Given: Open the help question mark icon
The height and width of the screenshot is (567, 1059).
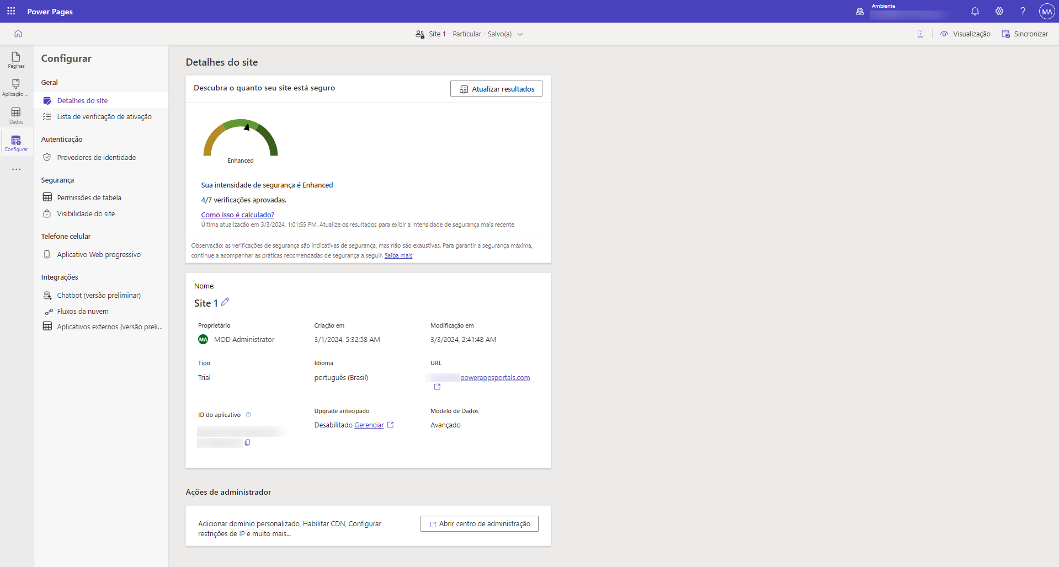Looking at the screenshot, I should tap(1023, 11).
